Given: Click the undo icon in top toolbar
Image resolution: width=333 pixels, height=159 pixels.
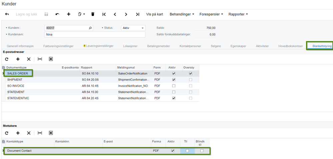Looking at the screenshot, I should pos(57,14).
